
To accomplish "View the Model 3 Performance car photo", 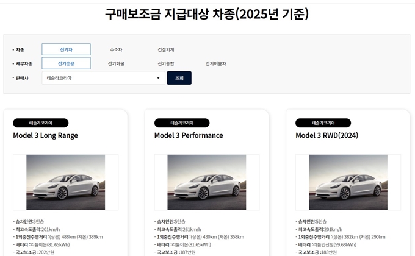I will (x=207, y=182).
